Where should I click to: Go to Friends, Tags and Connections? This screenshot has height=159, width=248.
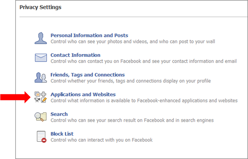[88, 75]
